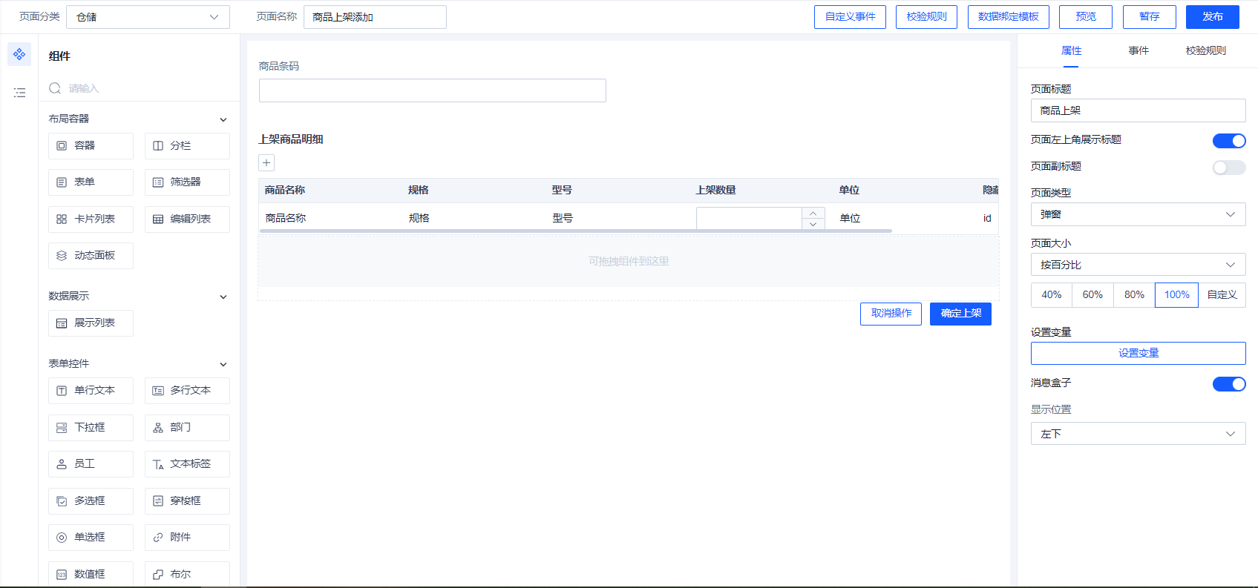
Task: Click 暂存 to save draft
Action: tap(1150, 17)
